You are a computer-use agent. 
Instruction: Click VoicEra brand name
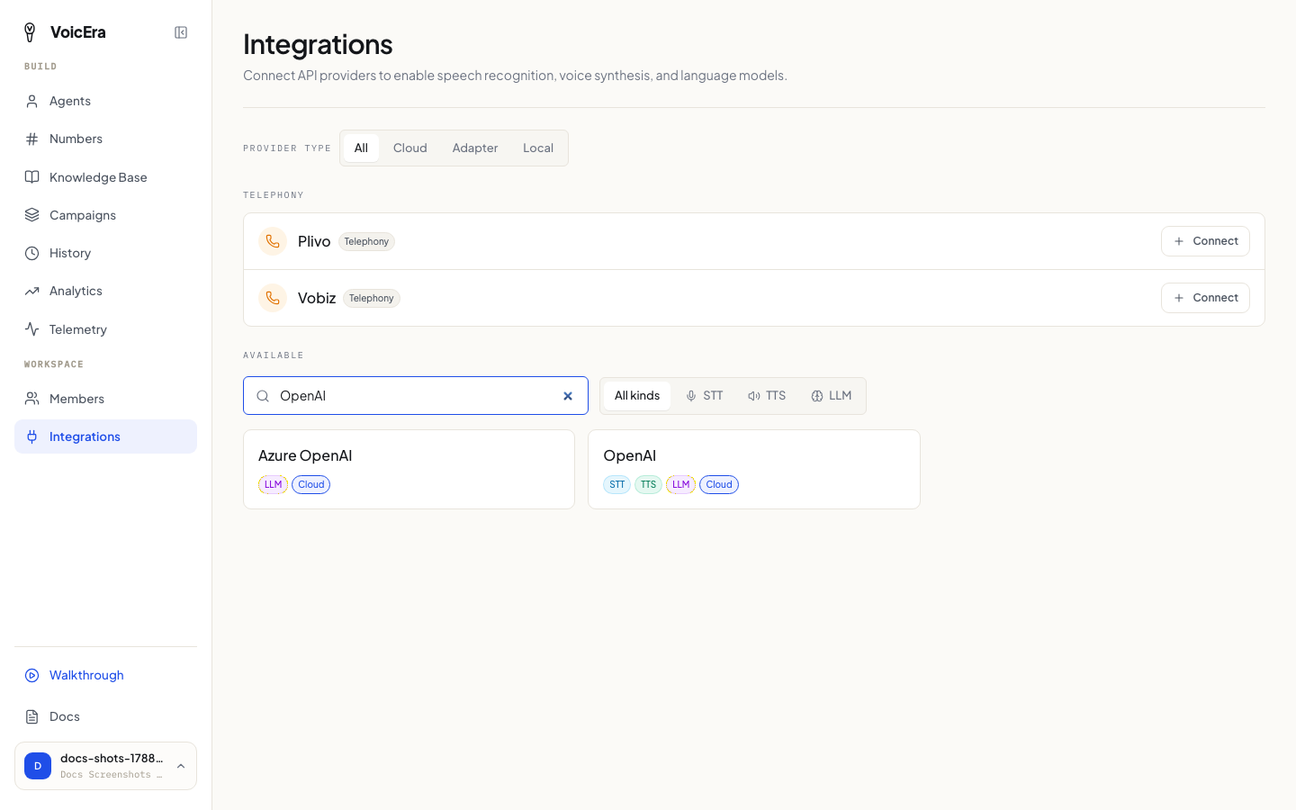coord(78,32)
